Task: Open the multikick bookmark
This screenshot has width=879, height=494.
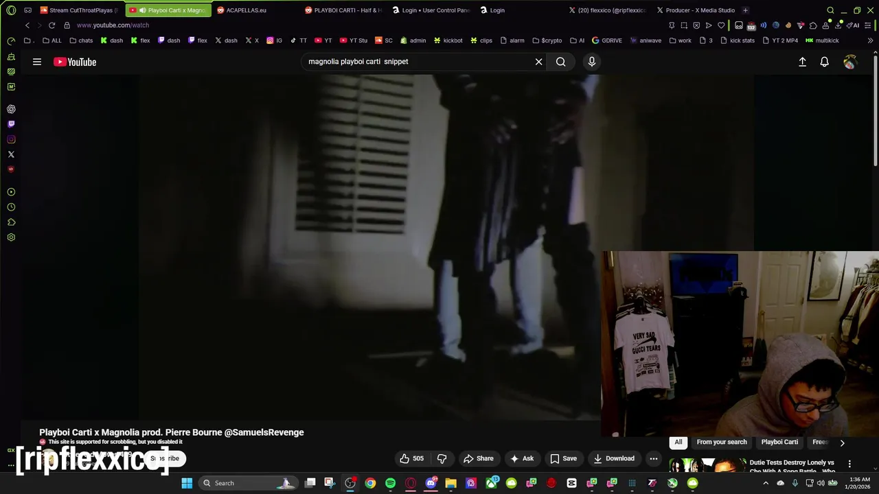Action: 822,40
